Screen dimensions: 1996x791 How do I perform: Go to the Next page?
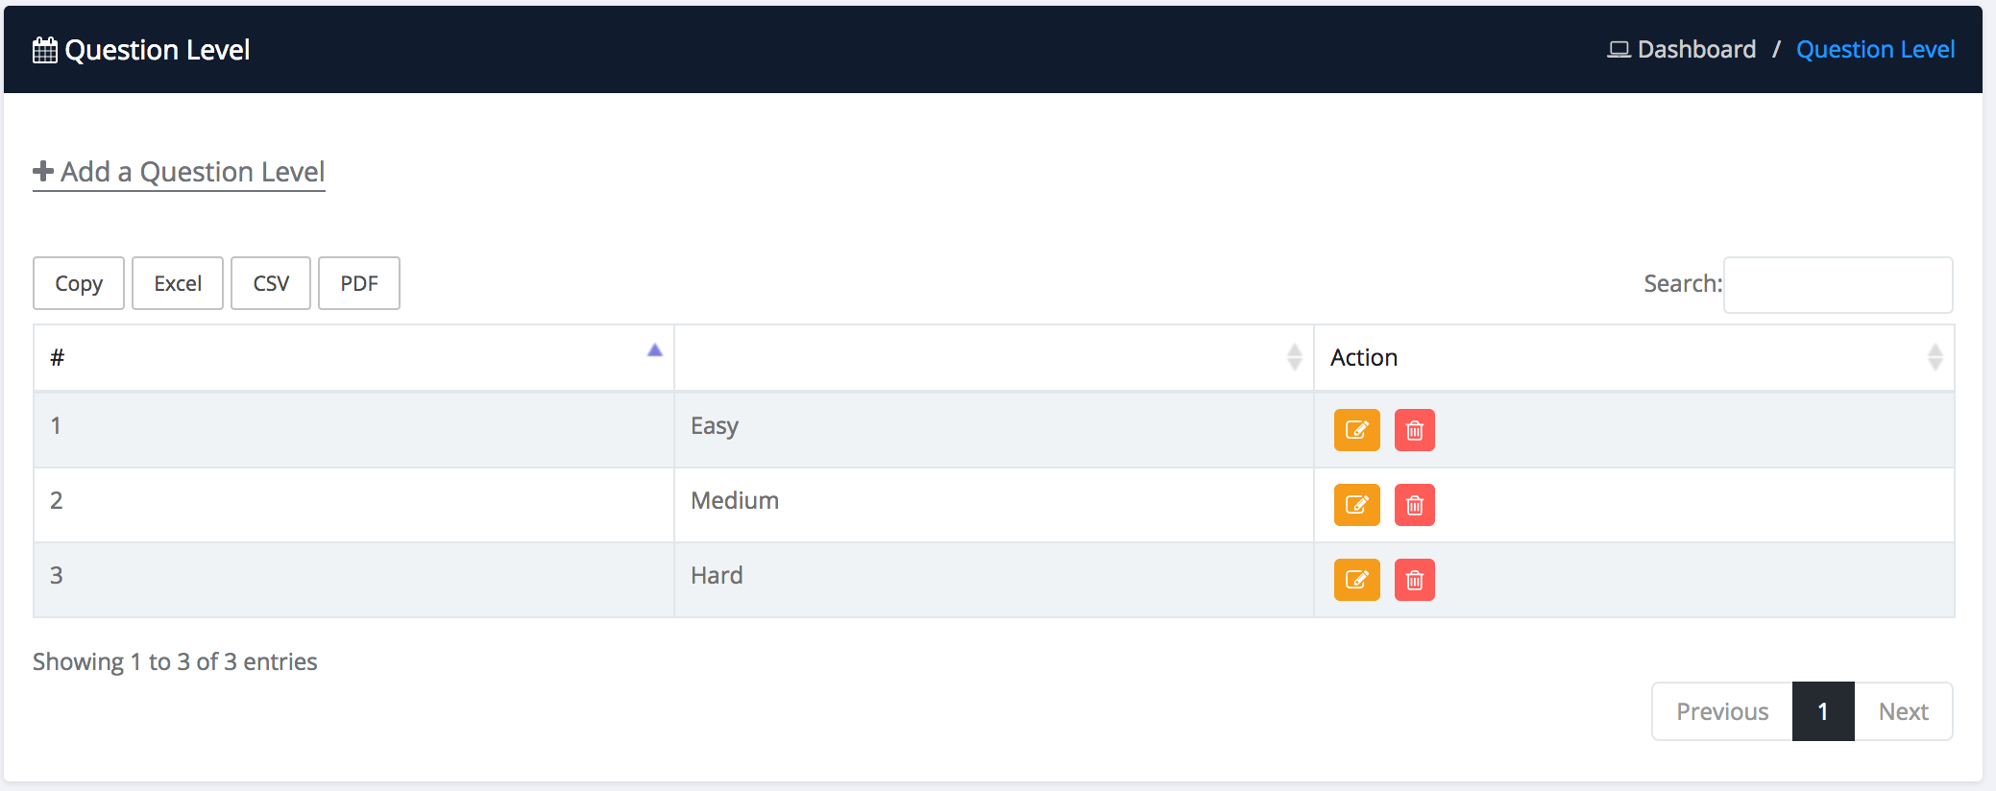[1903, 711]
